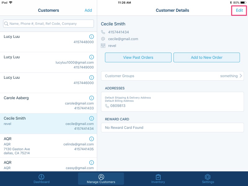Show info for lucyluu1000@gmail.com customer
The height and width of the screenshot is (186, 248).
pyautogui.click(x=91, y=57)
